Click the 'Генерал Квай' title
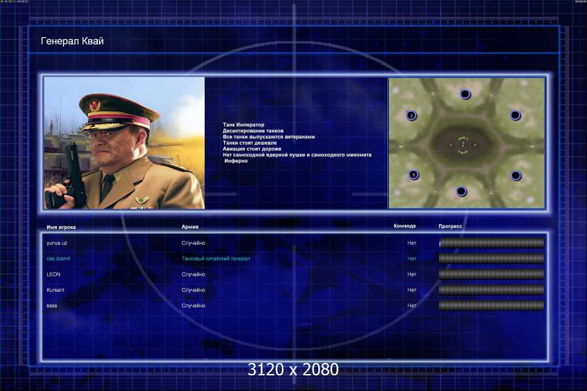The height and width of the screenshot is (391, 587). point(72,41)
